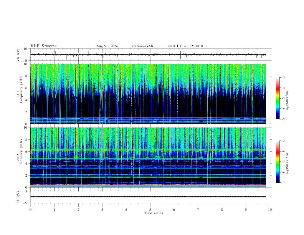
Task: Click the VLF Spectra title text
Action: tap(43, 46)
